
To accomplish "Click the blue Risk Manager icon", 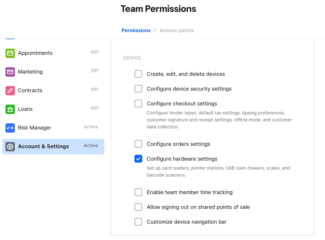I will (x=10, y=128).
